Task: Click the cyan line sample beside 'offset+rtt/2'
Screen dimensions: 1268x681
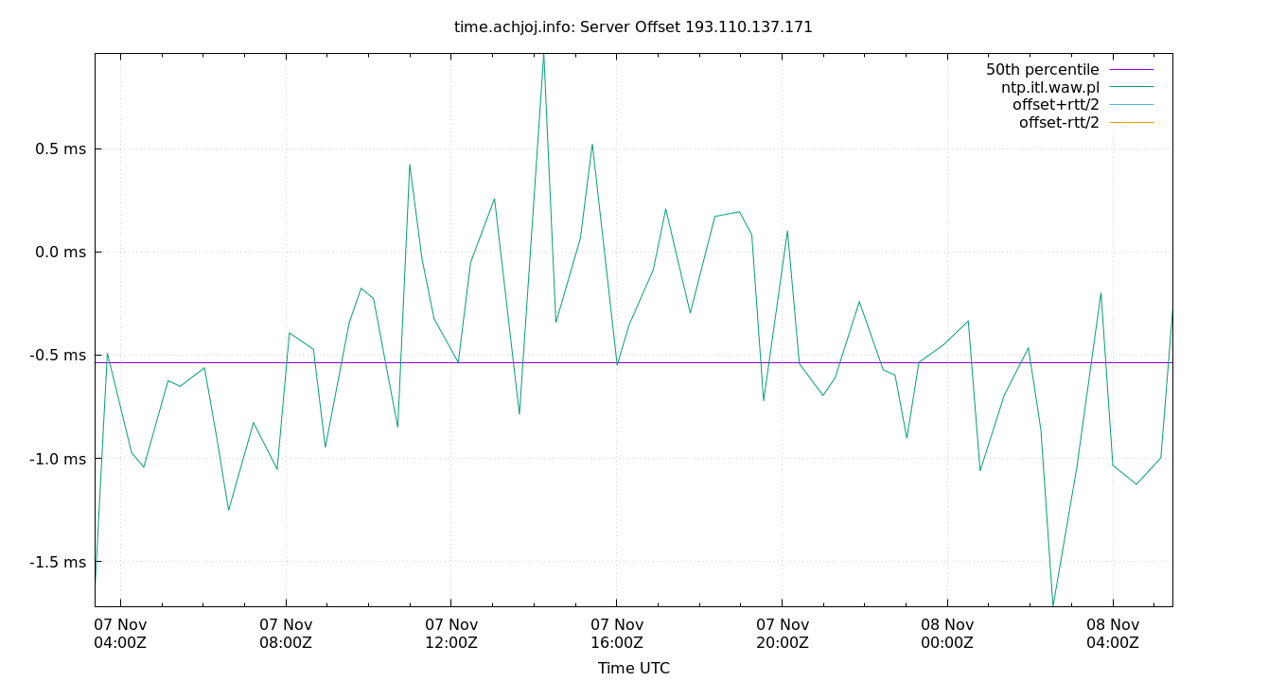Action: [1132, 104]
